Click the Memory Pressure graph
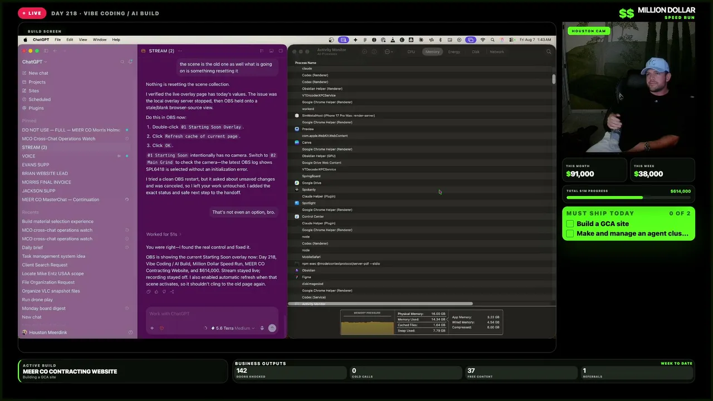This screenshot has height=401, width=713. point(367,323)
